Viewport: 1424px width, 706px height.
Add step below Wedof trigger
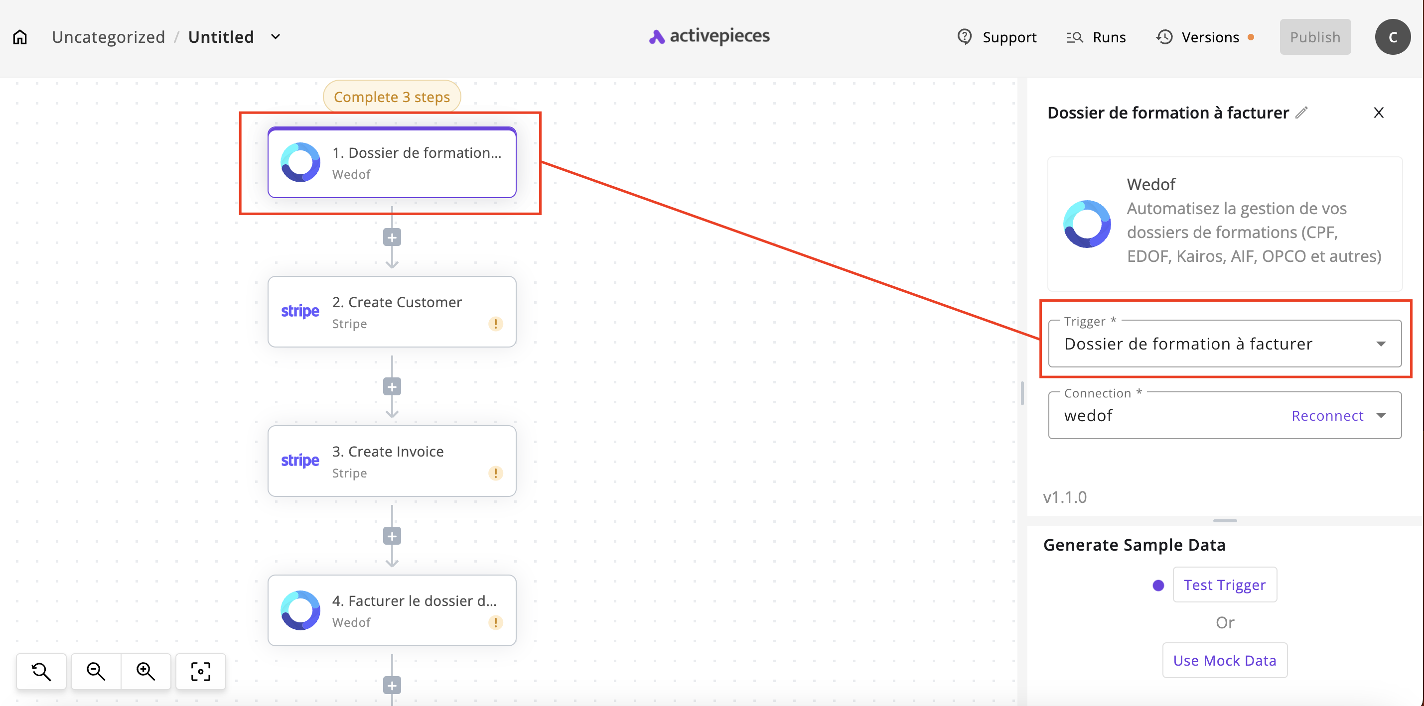(x=392, y=237)
